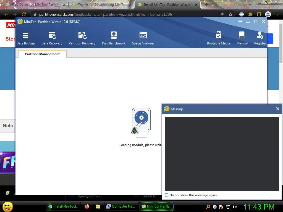Open file explorer taskbar icon

98,206
